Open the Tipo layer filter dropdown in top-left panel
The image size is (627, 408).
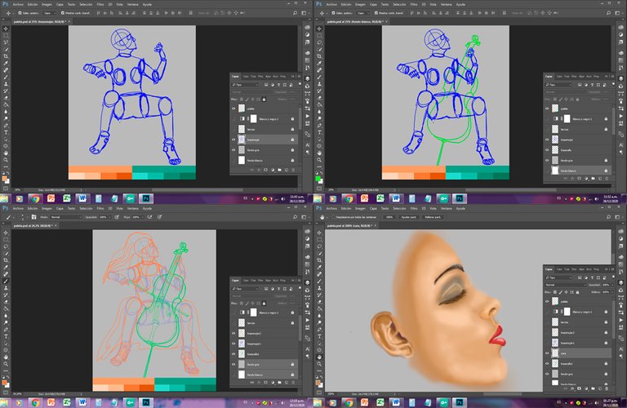pyautogui.click(x=246, y=85)
